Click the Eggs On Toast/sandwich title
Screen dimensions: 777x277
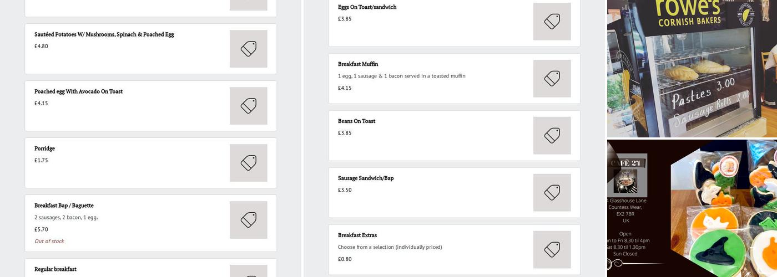click(367, 7)
